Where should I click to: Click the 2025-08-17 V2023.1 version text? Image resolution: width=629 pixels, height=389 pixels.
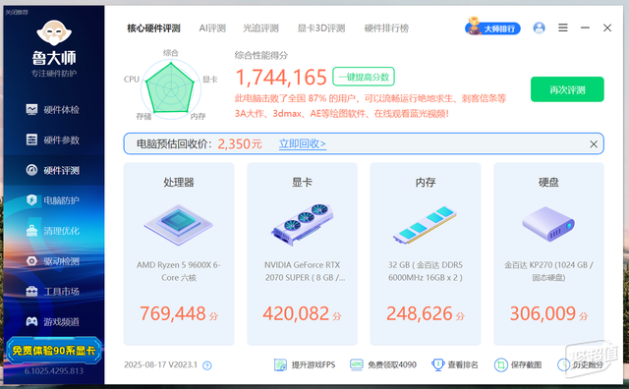(x=160, y=364)
